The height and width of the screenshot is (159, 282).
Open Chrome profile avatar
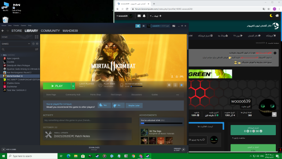(x=275, y=9)
